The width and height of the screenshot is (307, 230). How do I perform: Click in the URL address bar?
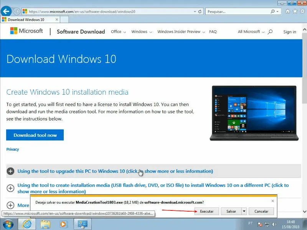point(110,11)
